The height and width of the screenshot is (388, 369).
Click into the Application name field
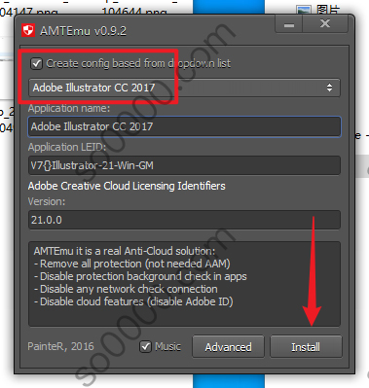pyautogui.click(x=184, y=126)
